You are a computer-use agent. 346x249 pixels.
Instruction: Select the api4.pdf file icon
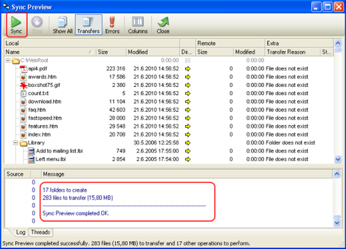[x=23, y=68]
